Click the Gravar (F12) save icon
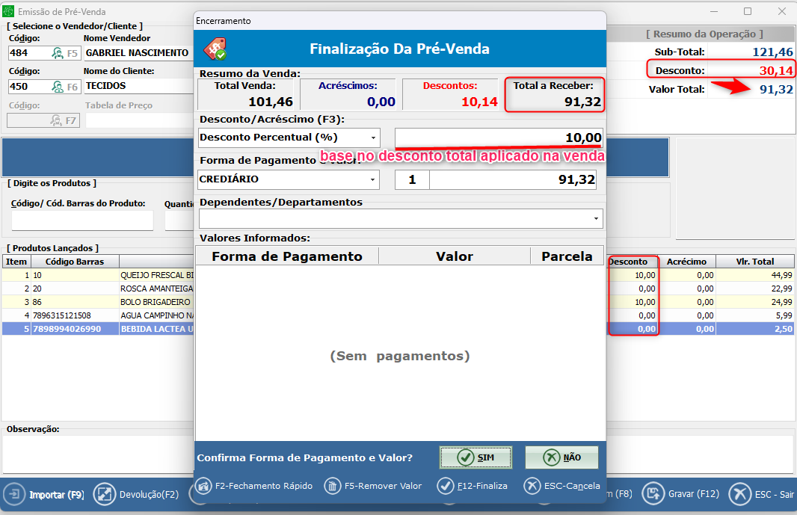 pyautogui.click(x=653, y=494)
